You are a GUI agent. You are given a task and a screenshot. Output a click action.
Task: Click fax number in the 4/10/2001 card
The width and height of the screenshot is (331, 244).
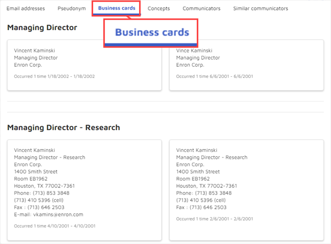(x=46, y=207)
